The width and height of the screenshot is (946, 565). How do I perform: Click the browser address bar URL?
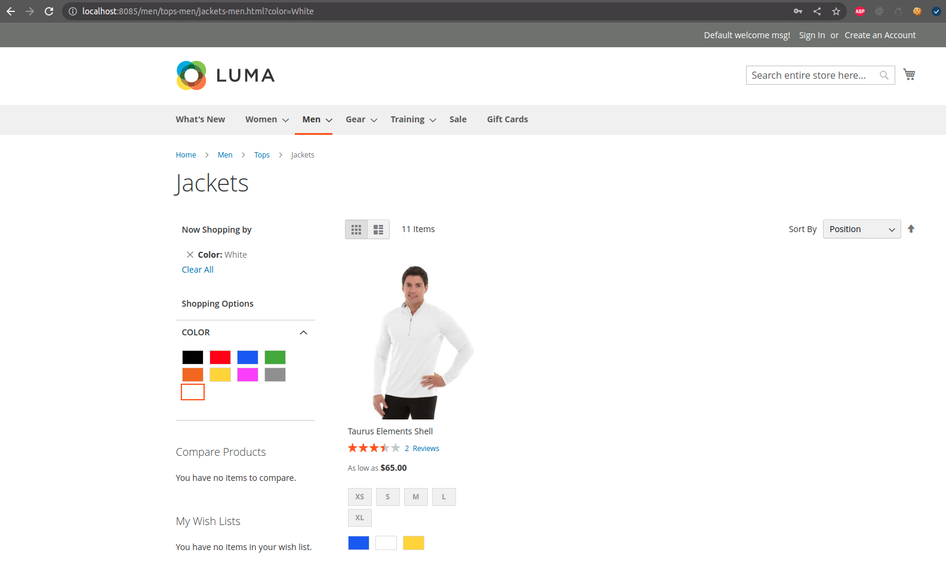point(198,11)
